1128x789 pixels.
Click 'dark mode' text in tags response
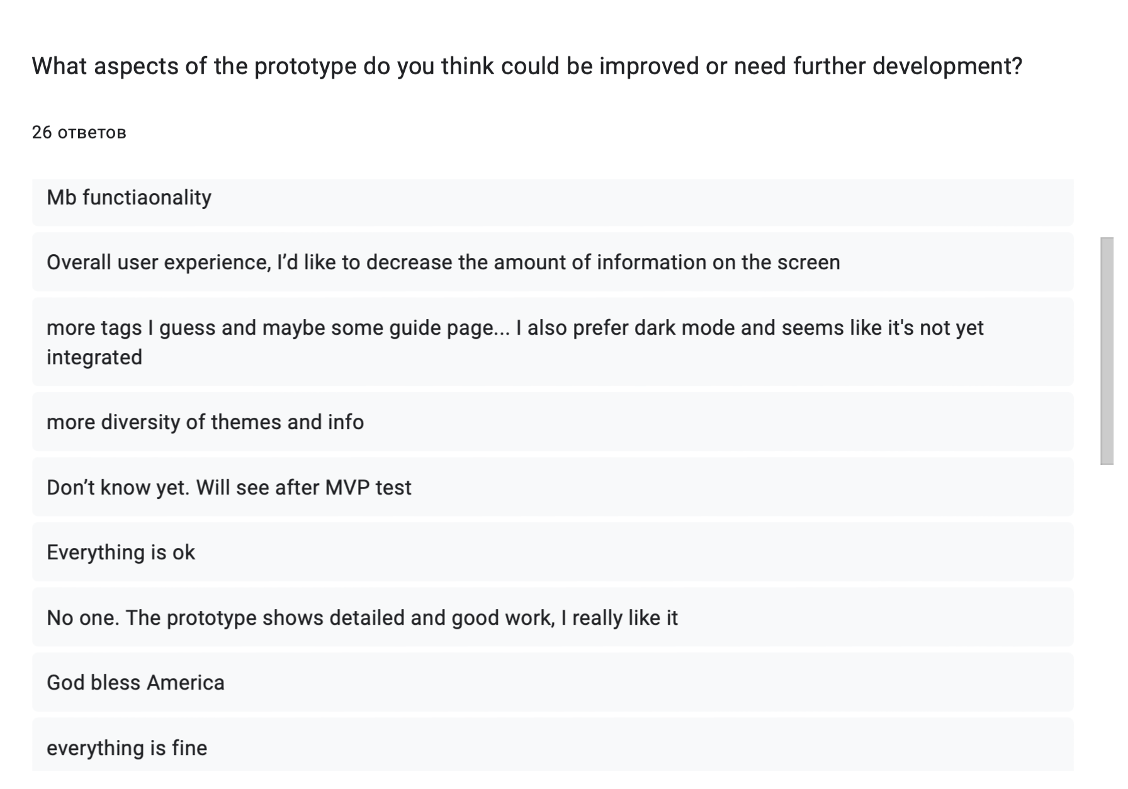click(x=684, y=328)
